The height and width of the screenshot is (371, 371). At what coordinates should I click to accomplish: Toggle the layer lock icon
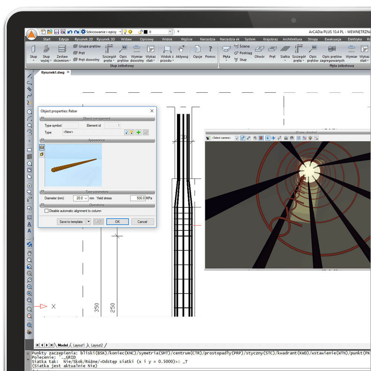(x=141, y=32)
